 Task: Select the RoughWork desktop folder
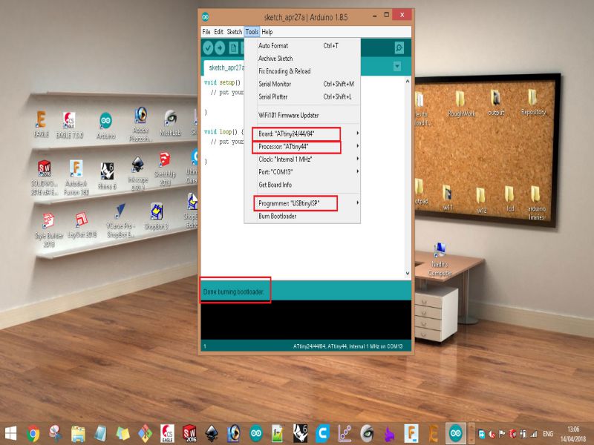pos(460,104)
